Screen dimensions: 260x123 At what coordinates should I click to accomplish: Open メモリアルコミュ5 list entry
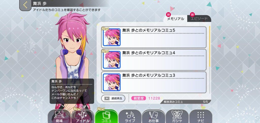point(154,37)
